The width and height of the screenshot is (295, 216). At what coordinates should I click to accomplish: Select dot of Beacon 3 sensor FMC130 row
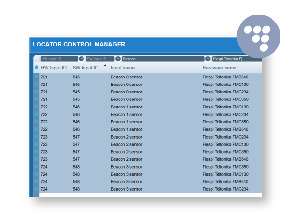point(37,174)
